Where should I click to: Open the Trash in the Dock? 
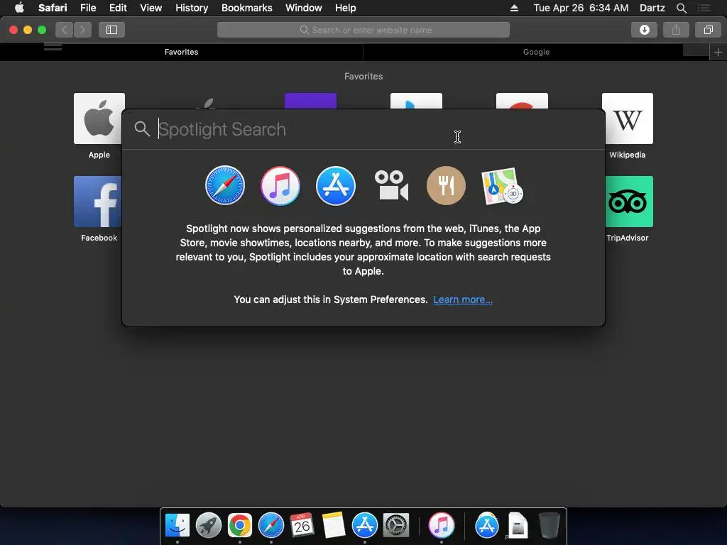(550, 526)
